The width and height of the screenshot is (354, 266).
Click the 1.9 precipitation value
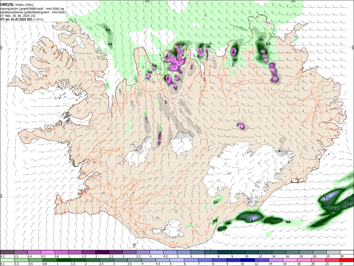coord(268,221)
